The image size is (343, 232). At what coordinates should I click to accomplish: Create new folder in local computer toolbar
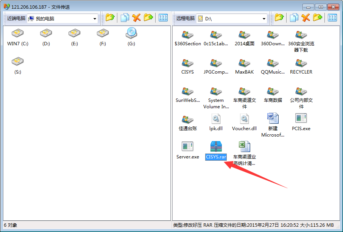click(x=148, y=18)
